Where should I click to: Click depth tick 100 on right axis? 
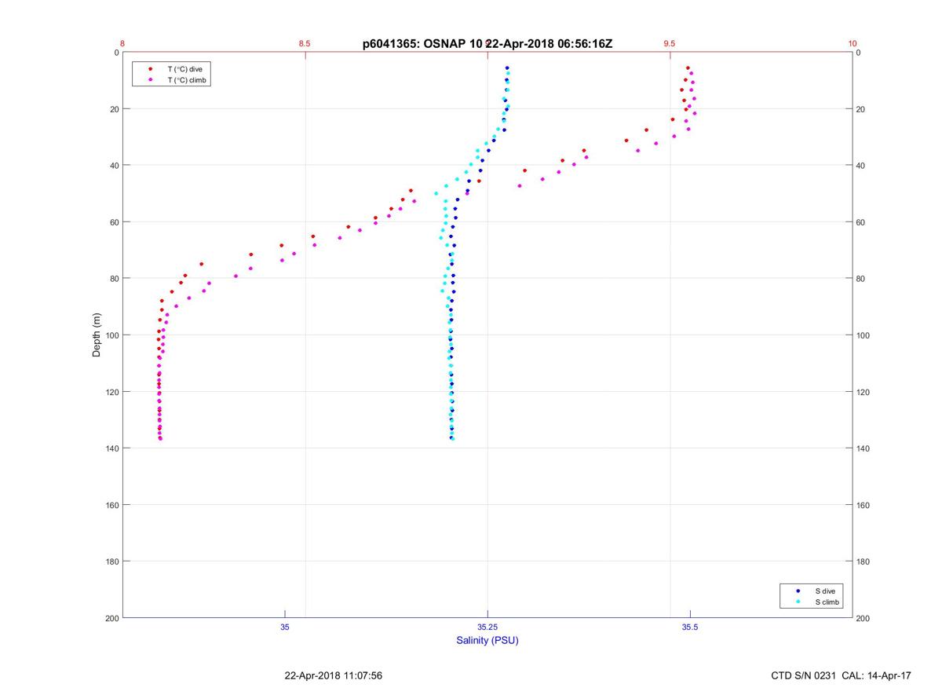(863, 335)
